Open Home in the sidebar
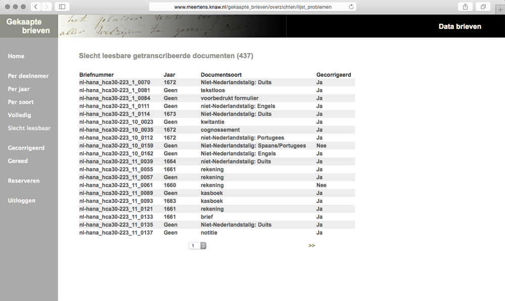 pos(16,56)
